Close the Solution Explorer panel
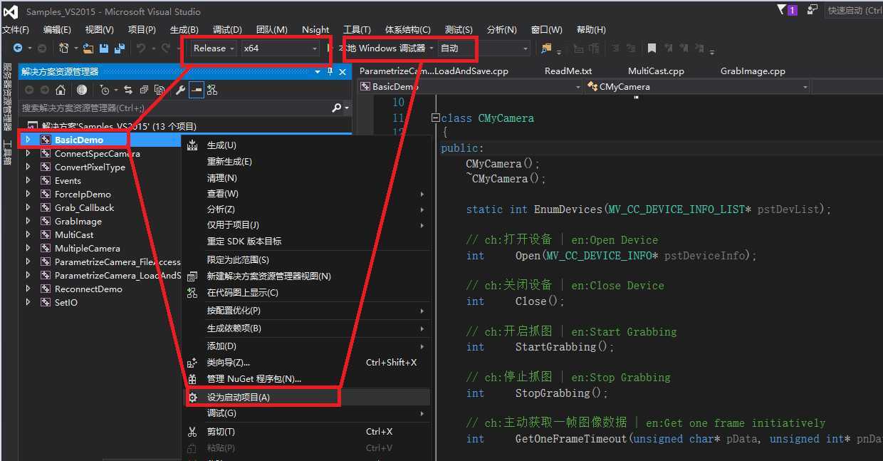 (343, 71)
